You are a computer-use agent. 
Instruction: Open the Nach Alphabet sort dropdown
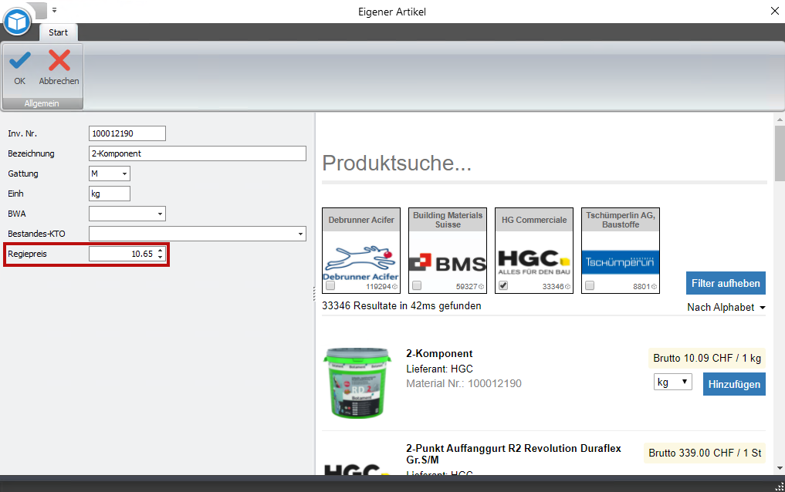pyautogui.click(x=726, y=308)
